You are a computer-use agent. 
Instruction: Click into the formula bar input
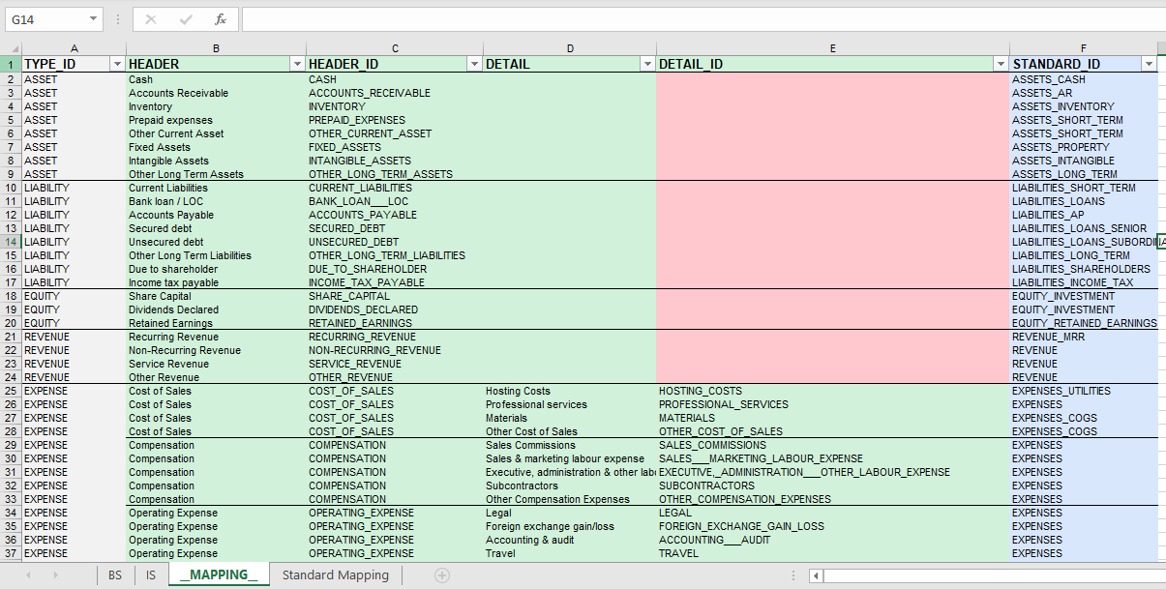click(x=703, y=19)
